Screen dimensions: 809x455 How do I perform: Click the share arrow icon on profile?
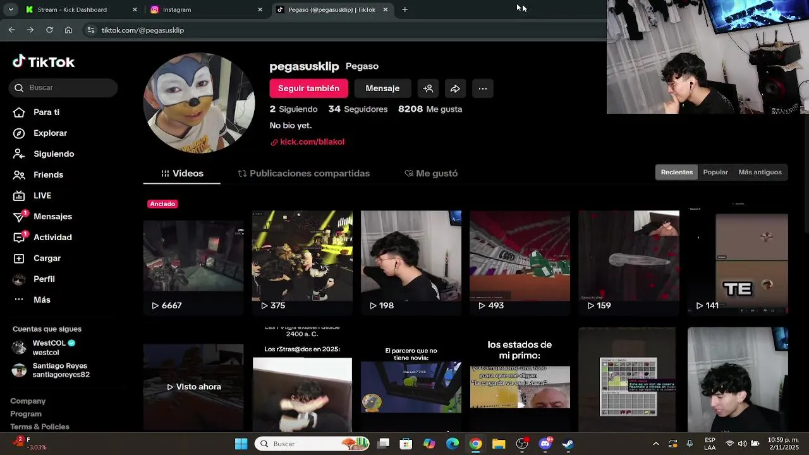point(455,88)
